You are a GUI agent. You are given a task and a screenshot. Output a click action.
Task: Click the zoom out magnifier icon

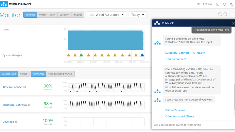click(x=225, y=14)
